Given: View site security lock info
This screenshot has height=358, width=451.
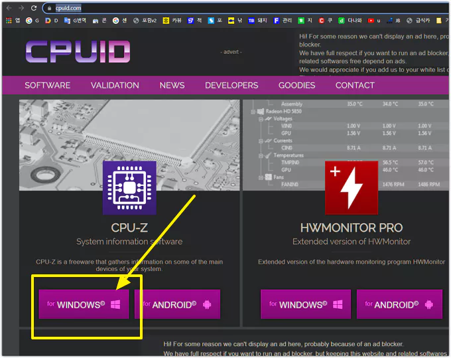Looking at the screenshot, I should point(50,8).
